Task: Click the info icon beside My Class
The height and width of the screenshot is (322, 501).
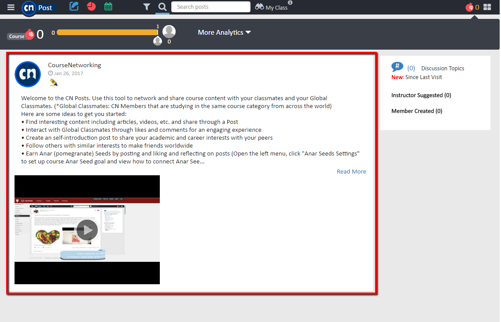Action: 290,2
